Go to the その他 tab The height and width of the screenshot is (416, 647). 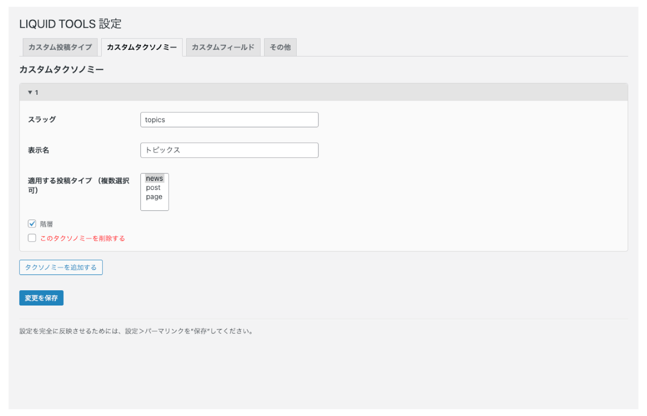(280, 47)
